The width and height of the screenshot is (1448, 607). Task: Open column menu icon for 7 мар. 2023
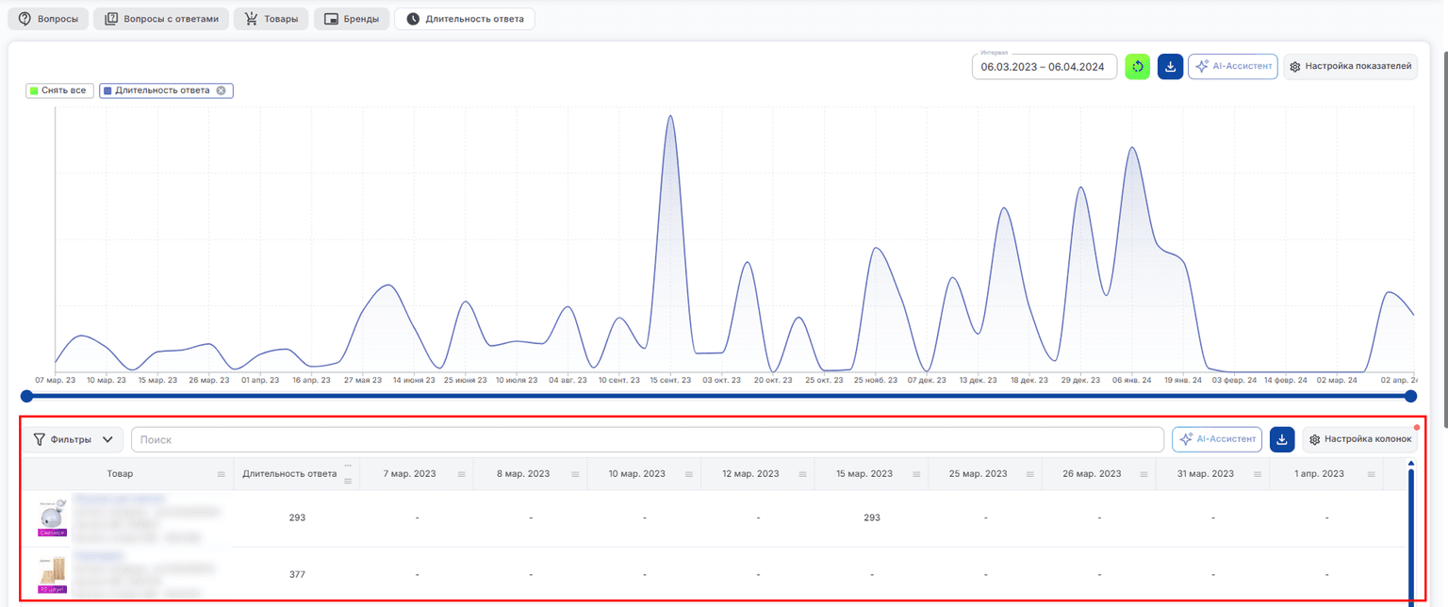462,474
